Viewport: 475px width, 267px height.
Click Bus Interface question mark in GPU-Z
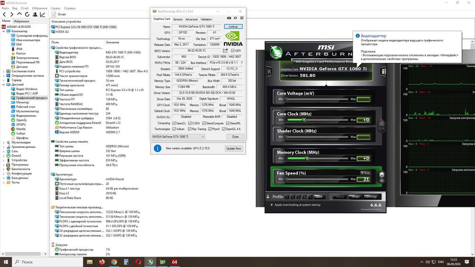pos(241,63)
